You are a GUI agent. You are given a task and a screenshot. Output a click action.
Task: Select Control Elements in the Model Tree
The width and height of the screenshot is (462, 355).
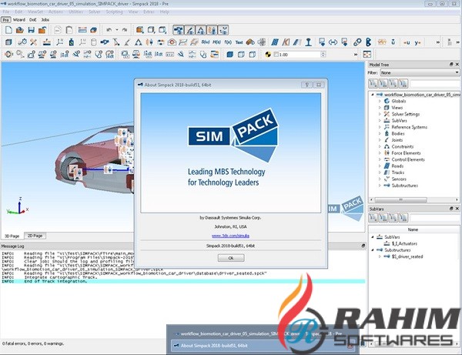[x=408, y=159]
